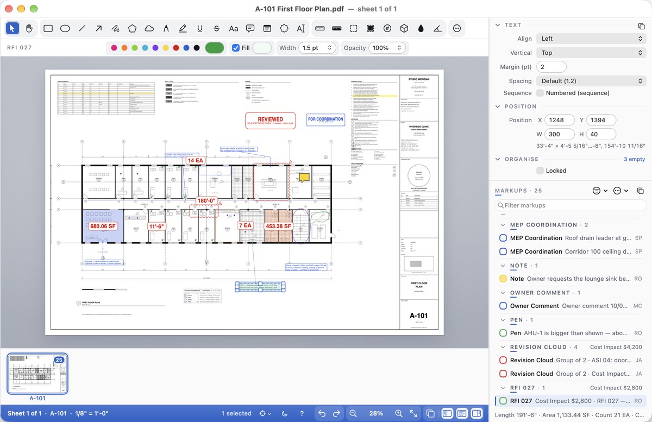This screenshot has height=422, width=652.
Task: Select the polygon shape tool
Action: point(132,28)
